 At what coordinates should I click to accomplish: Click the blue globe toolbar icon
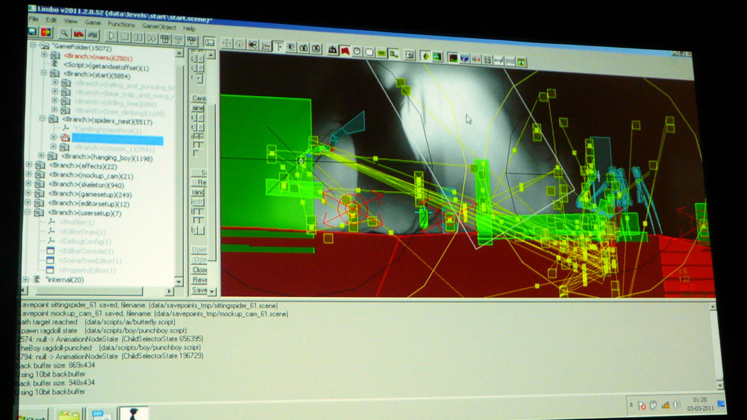click(464, 58)
